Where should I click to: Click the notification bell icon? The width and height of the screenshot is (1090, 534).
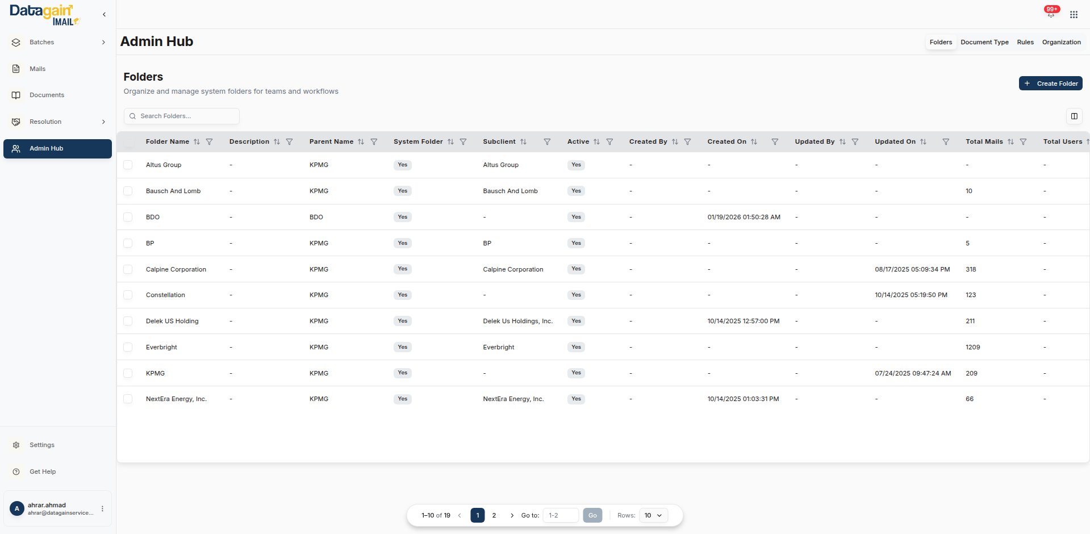(1051, 14)
